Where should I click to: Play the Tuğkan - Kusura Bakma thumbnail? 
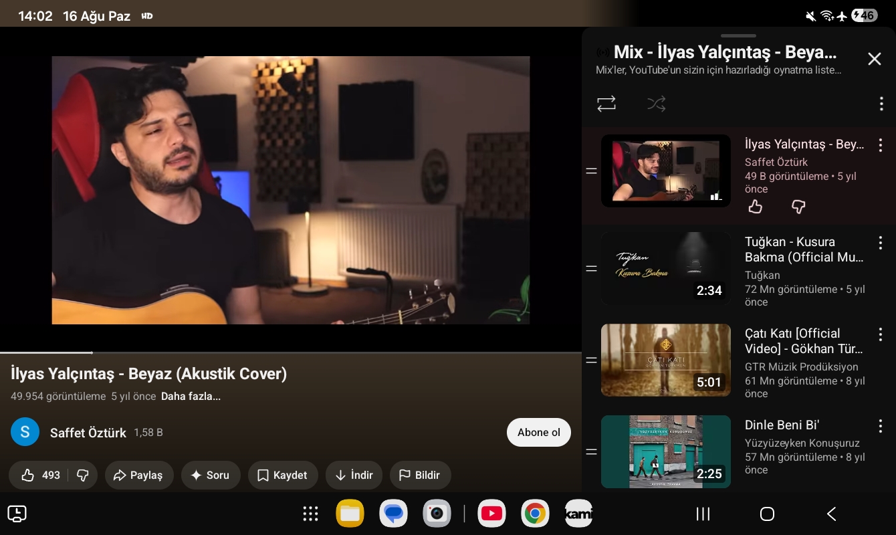(666, 268)
